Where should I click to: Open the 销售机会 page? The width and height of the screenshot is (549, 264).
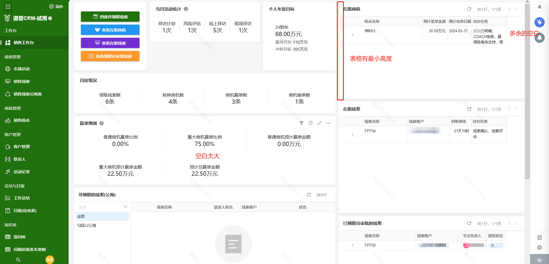tap(34, 120)
